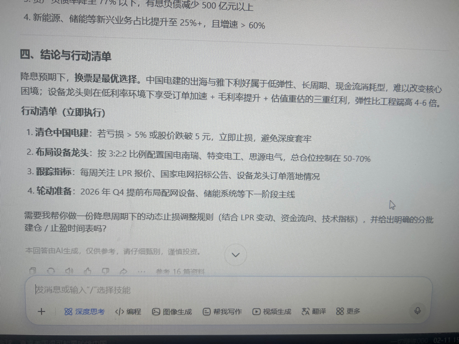The width and height of the screenshot is (459, 344).
Task: Click the follow-up question starting 需要我帮你做一份
Action: [229, 222]
